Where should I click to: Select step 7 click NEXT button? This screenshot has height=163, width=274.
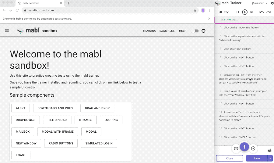click(x=244, y=66)
